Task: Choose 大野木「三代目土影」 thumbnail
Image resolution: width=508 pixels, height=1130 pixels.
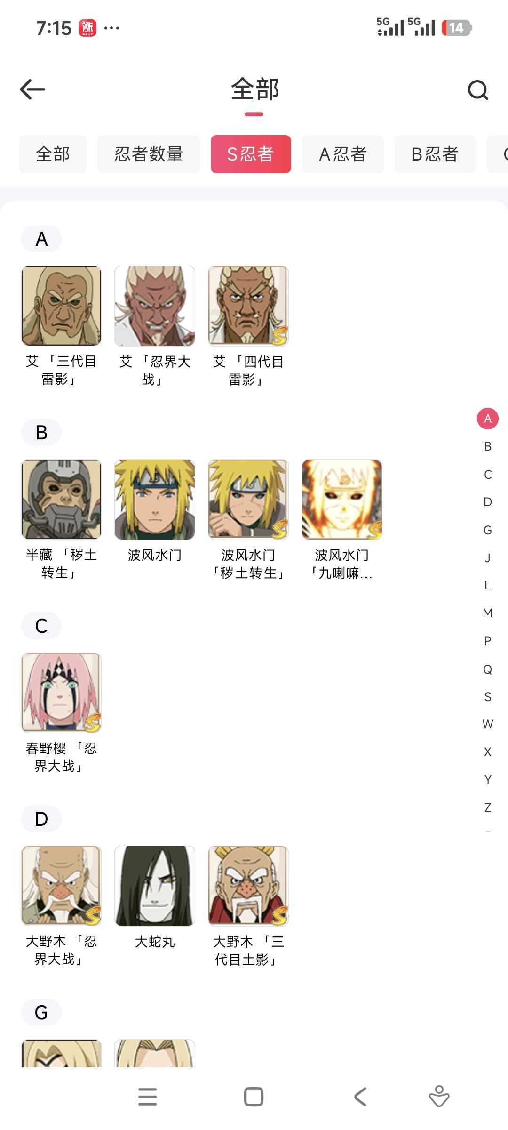Action: (248, 886)
